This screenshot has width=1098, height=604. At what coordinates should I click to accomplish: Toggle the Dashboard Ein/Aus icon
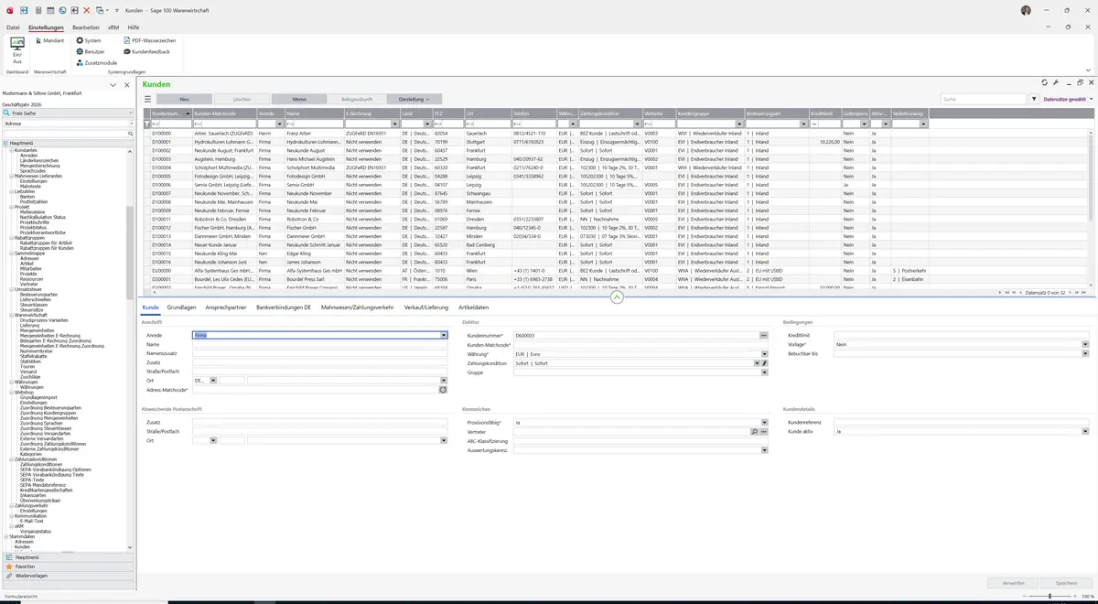point(17,49)
